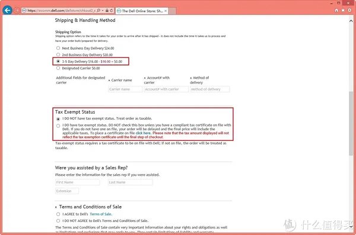Open browser tools gear icon

(x=349, y=11)
